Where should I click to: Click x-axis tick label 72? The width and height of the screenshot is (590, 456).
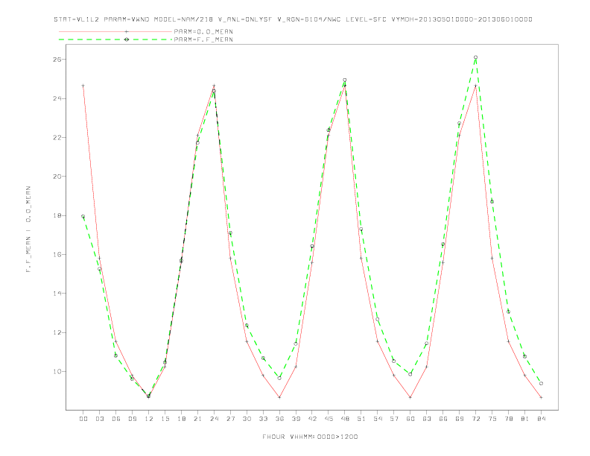click(475, 419)
